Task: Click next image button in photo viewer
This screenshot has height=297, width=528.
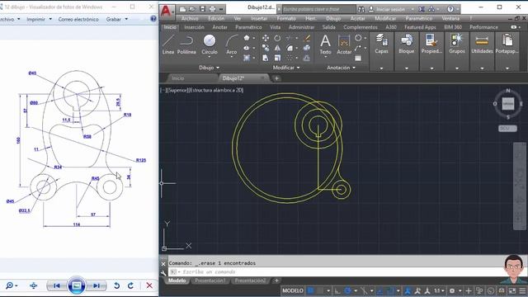Action: click(x=96, y=285)
